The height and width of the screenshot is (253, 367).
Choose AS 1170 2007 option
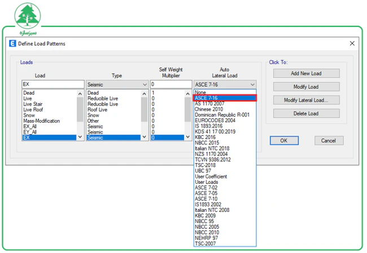225,104
